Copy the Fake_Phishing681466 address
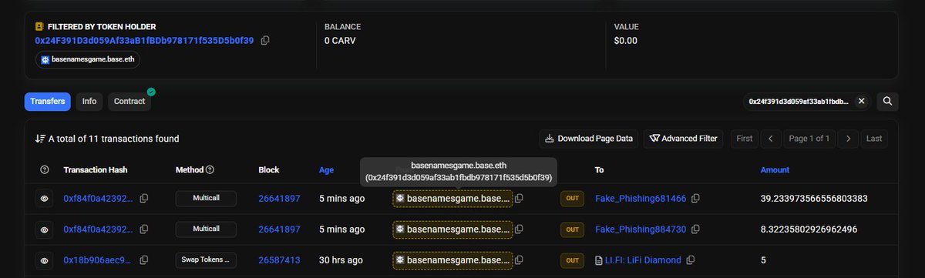925x278 pixels. (x=695, y=198)
